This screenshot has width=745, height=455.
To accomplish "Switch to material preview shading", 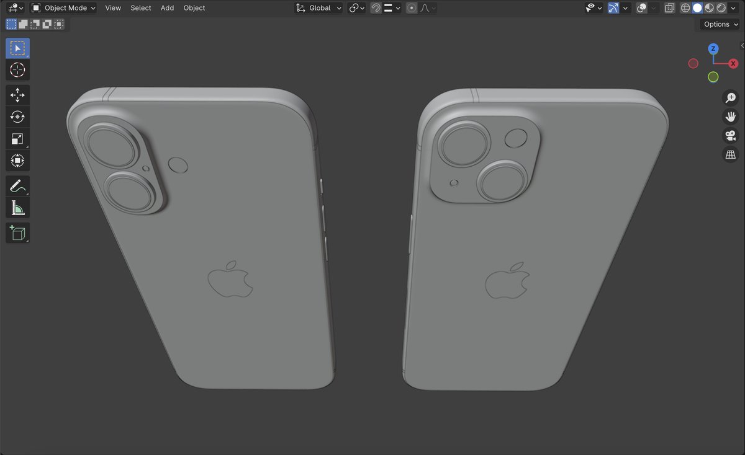I will (709, 8).
